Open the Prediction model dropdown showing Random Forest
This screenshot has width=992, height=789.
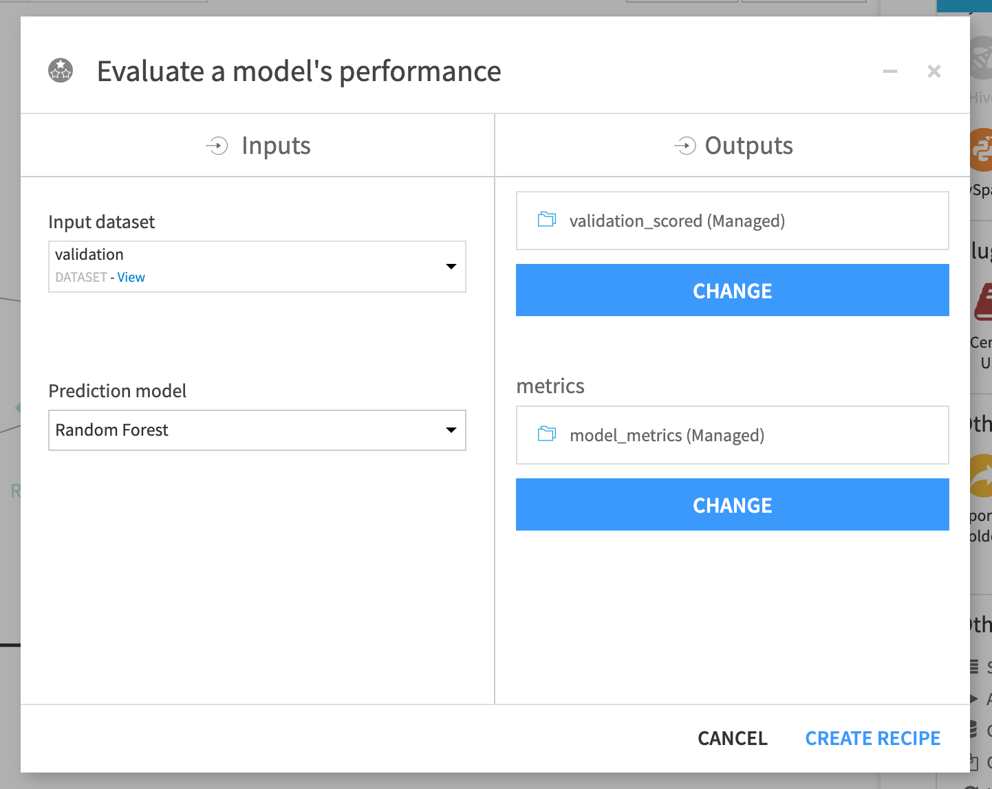(257, 430)
